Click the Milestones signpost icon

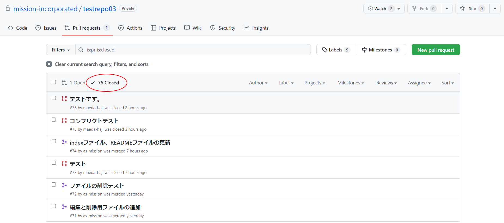(x=364, y=50)
